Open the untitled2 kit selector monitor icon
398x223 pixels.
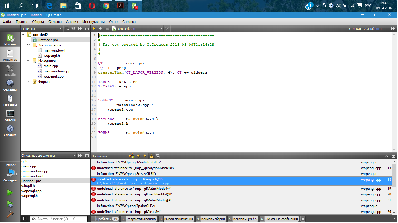[10, 173]
